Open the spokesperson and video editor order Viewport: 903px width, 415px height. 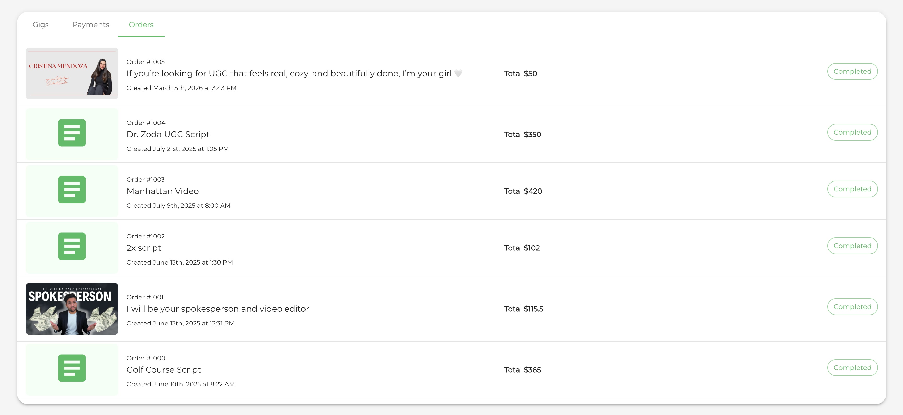click(x=218, y=309)
